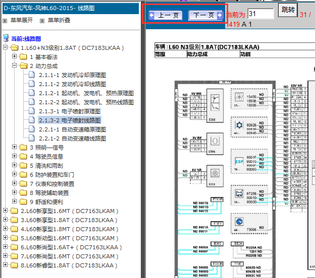Click 菜单展开 expand menu icon
315x278 pixels.
tap(5, 21)
